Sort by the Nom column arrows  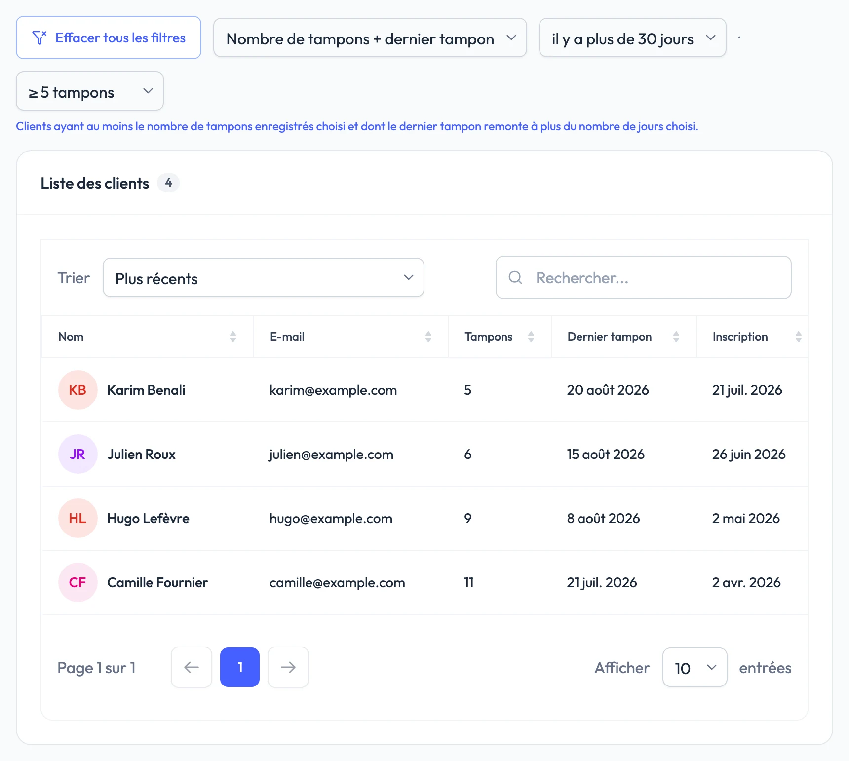233,337
